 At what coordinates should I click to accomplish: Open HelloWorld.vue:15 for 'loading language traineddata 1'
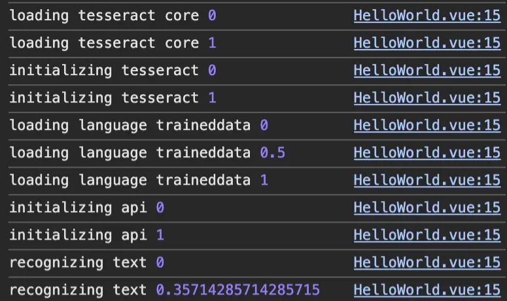(427, 180)
